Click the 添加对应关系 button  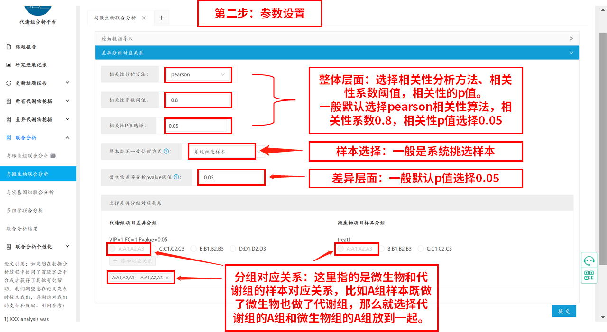pyautogui.click(x=132, y=261)
